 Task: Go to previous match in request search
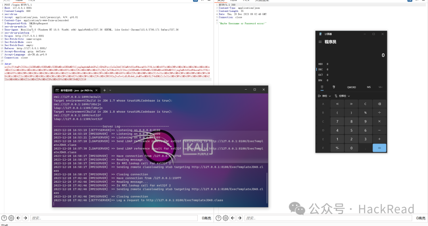coord(18,218)
